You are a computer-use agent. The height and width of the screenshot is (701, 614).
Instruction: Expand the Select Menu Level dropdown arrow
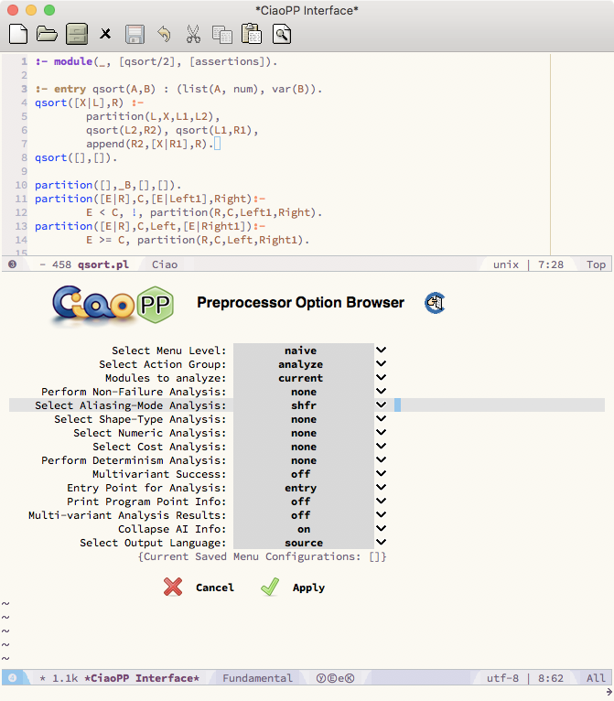coord(381,350)
